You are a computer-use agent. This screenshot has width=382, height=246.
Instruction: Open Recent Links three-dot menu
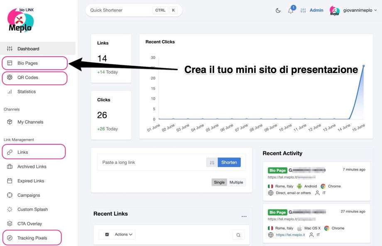[x=244, y=216]
